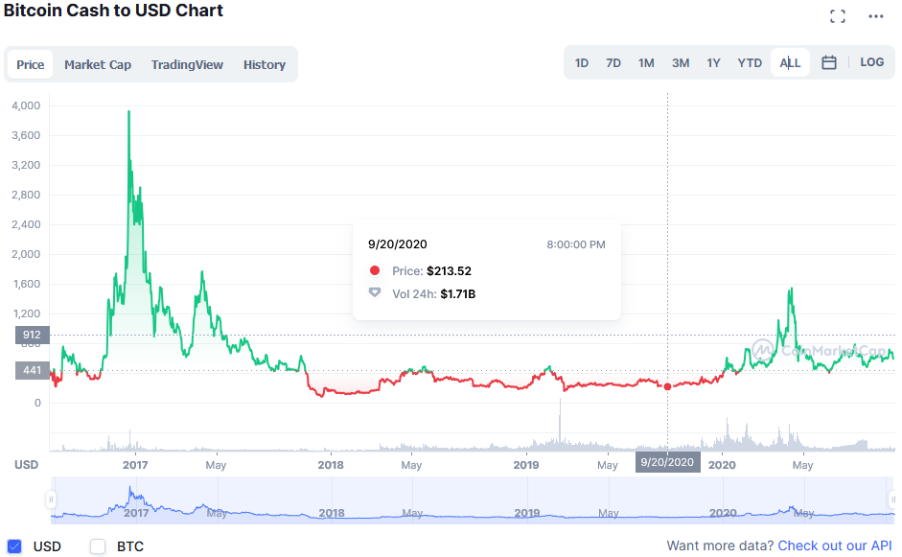
Task: Click the range navigator mini chart
Action: point(472,500)
